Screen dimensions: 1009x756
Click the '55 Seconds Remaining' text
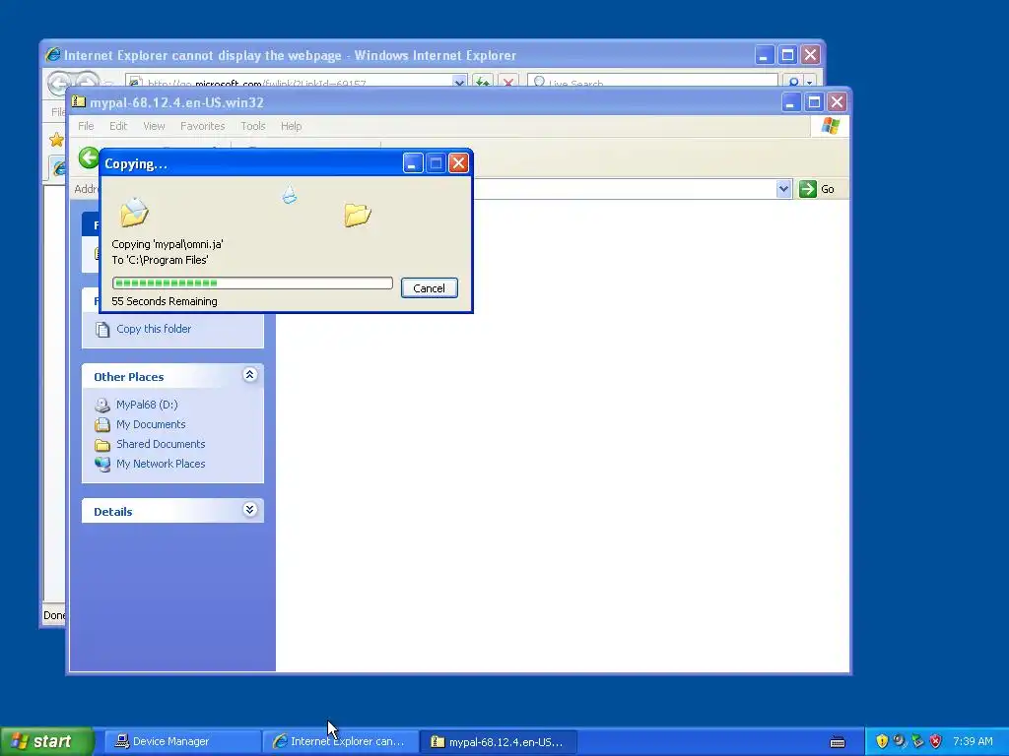[x=165, y=301]
